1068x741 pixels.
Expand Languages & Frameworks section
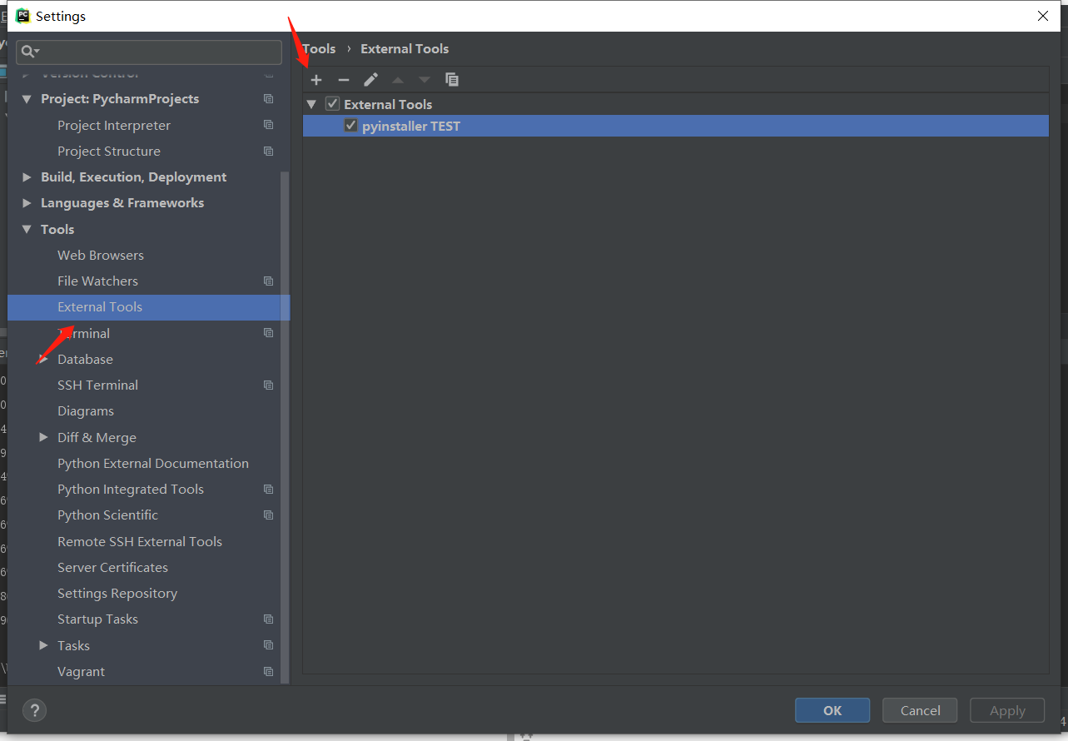(x=27, y=202)
